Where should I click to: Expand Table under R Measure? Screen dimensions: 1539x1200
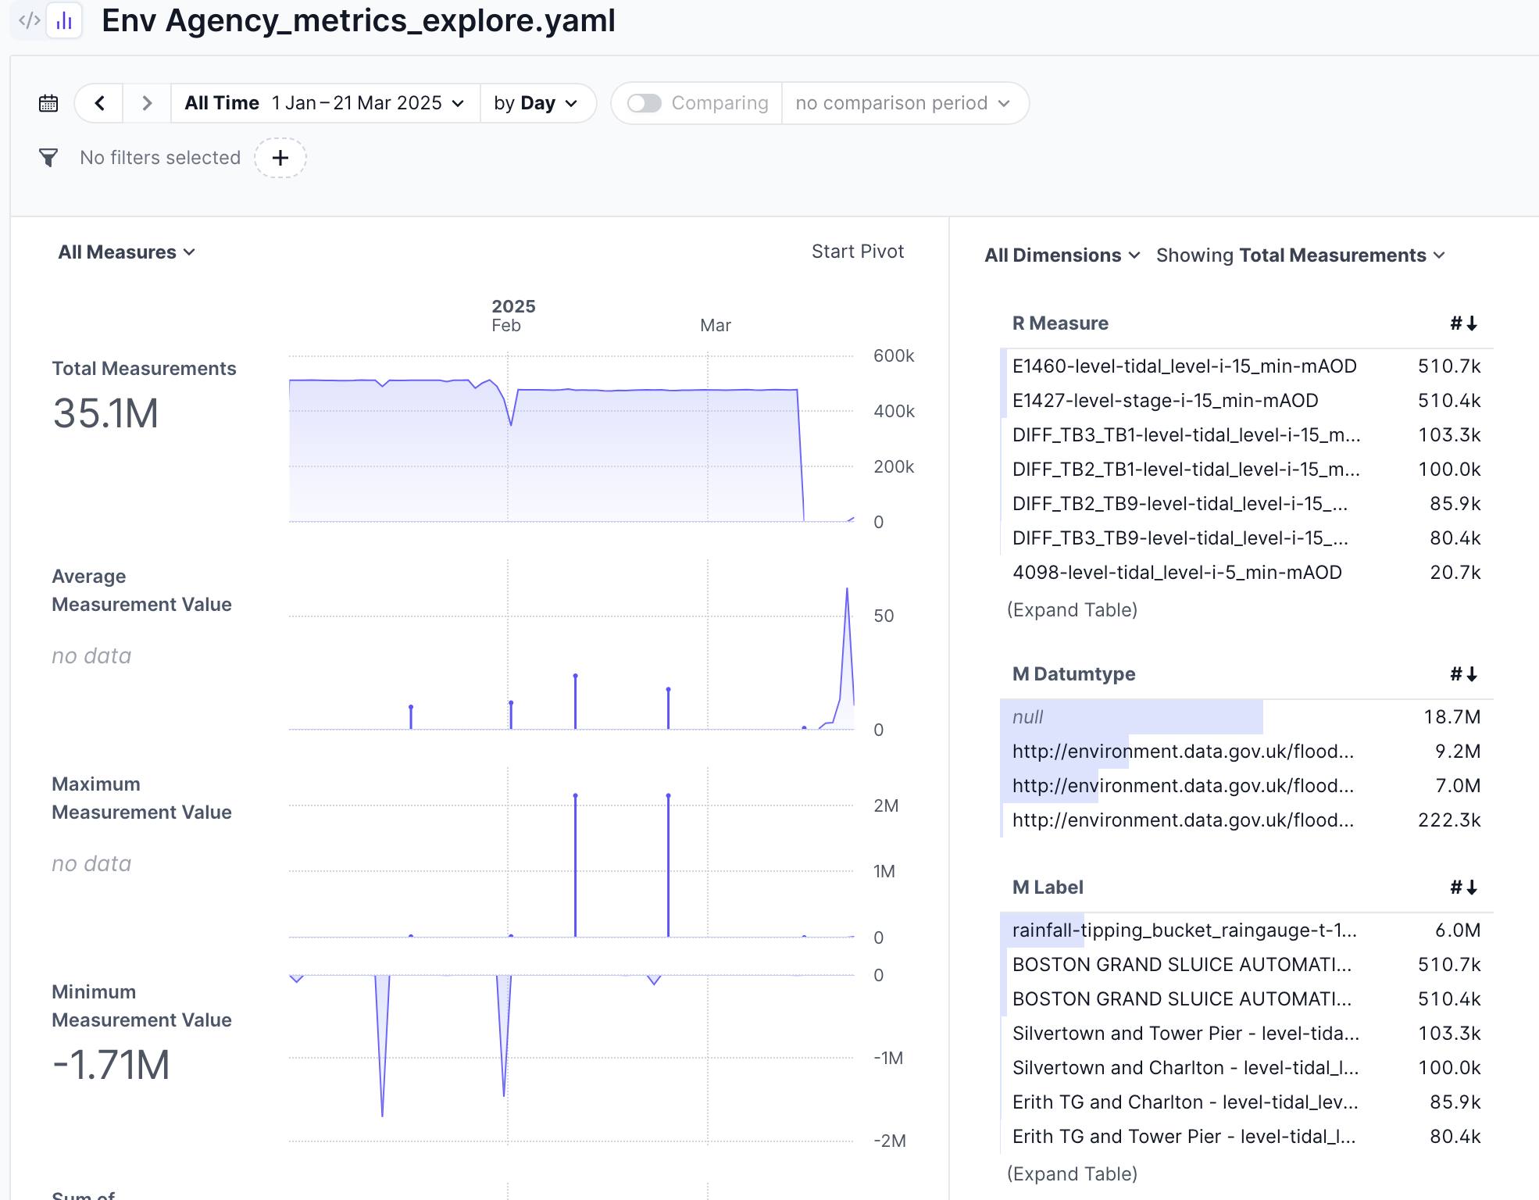(x=1072, y=610)
